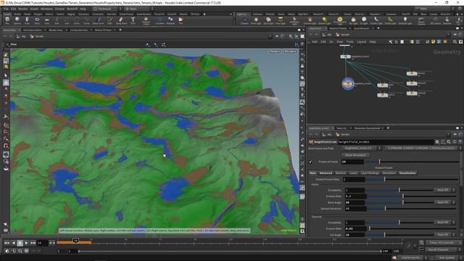Select the Area Light shelf tool
The width and height of the screenshot is (464, 261).
coord(281,20)
